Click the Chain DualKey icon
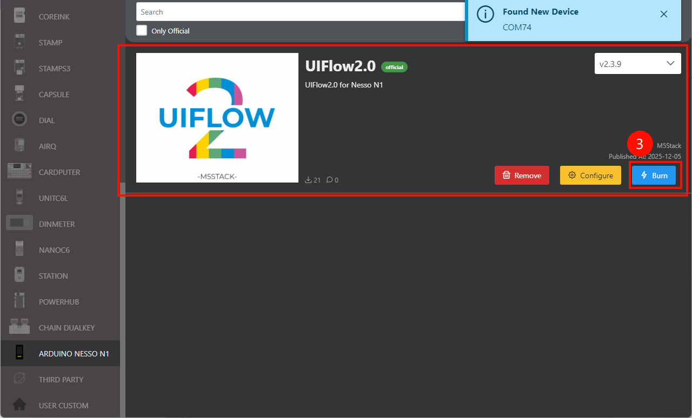 click(x=19, y=327)
